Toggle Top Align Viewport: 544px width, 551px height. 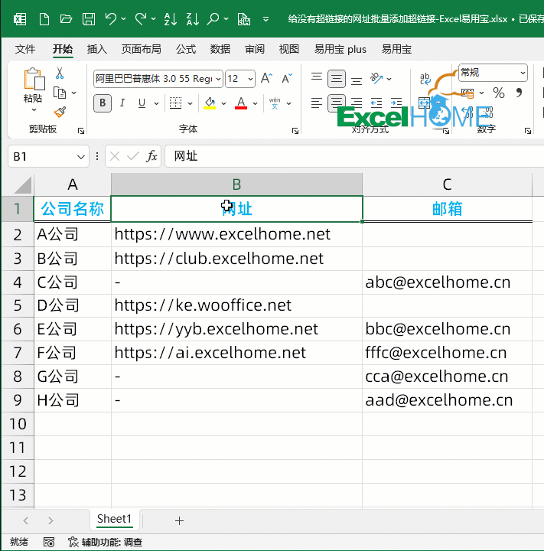317,78
